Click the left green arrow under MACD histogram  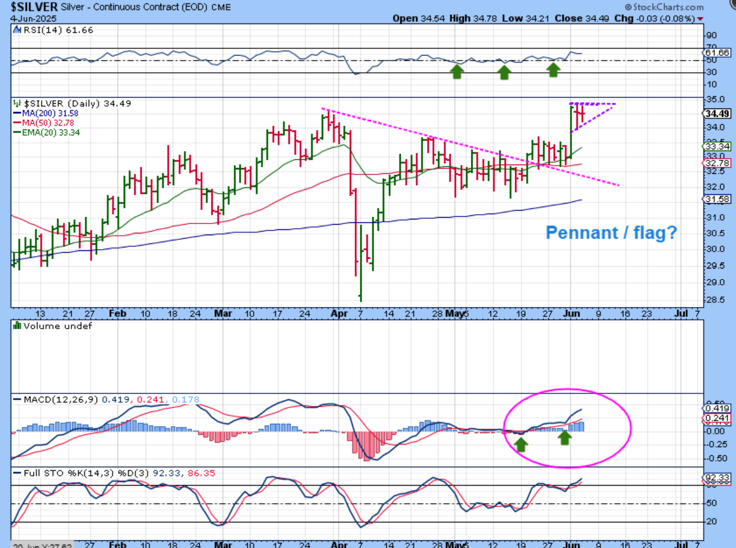[521, 445]
